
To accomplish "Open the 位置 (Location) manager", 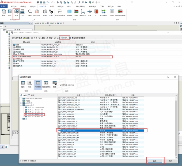I will (45, 13).
